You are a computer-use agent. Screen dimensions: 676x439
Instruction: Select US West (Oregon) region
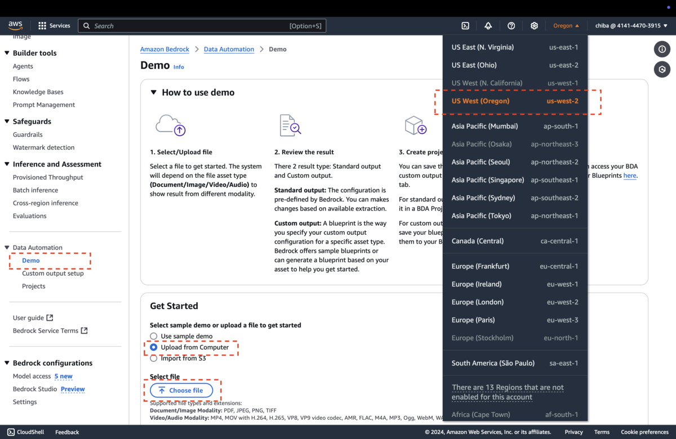(x=515, y=101)
